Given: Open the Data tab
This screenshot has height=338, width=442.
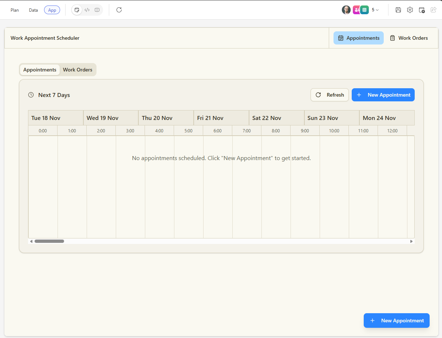Looking at the screenshot, I should (33, 10).
